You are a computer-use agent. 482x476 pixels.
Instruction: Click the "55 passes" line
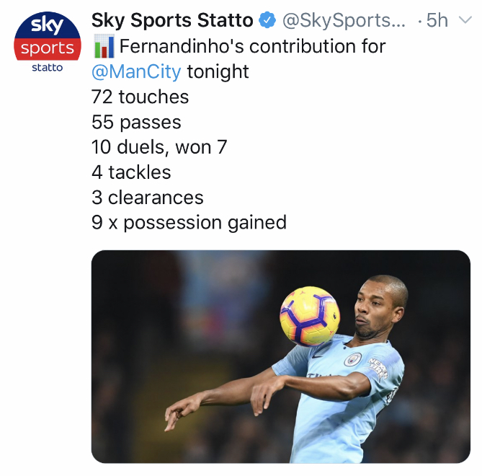click(x=136, y=123)
